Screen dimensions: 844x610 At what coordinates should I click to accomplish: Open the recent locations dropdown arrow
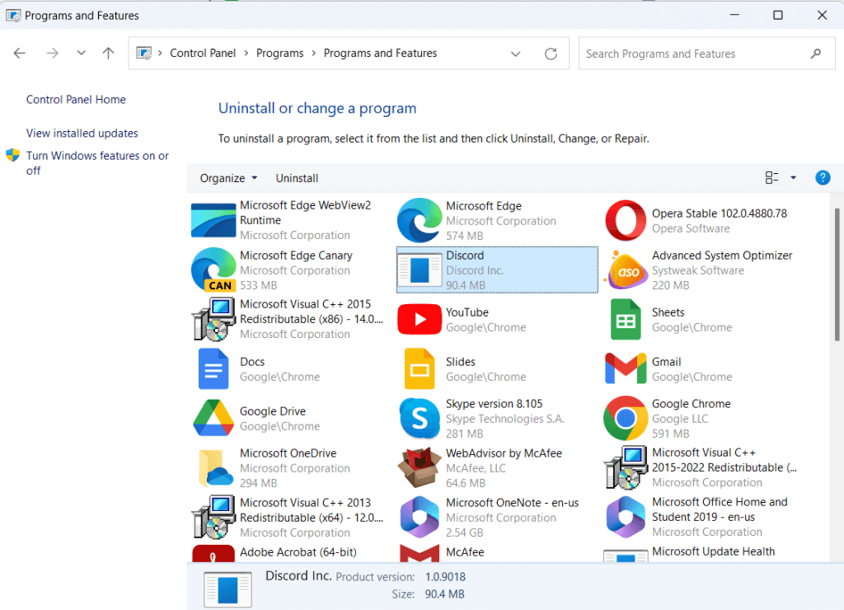tap(81, 53)
